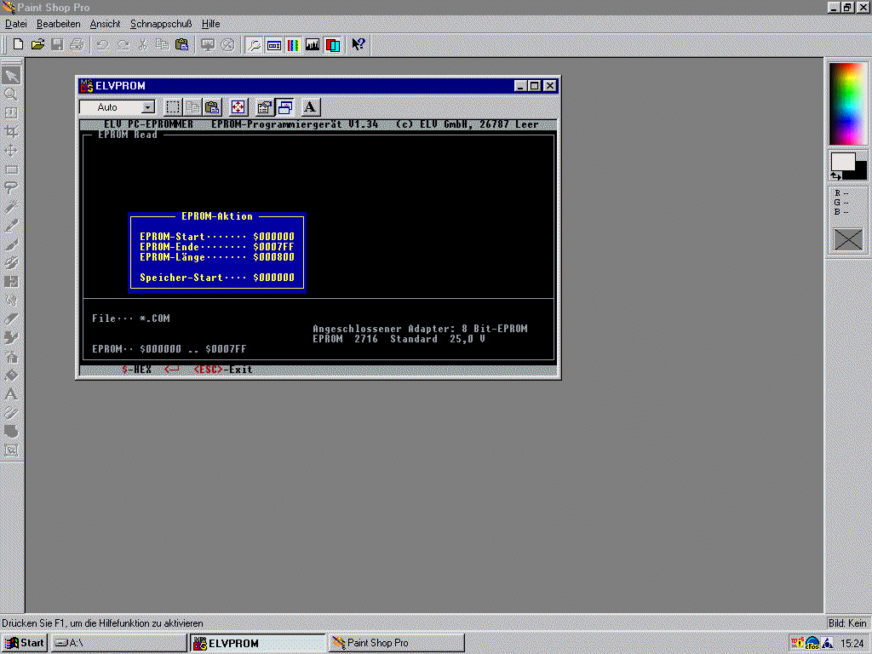The width and height of the screenshot is (872, 654).
Task: Click the ELVPROM taskbar button
Action: pyautogui.click(x=258, y=643)
